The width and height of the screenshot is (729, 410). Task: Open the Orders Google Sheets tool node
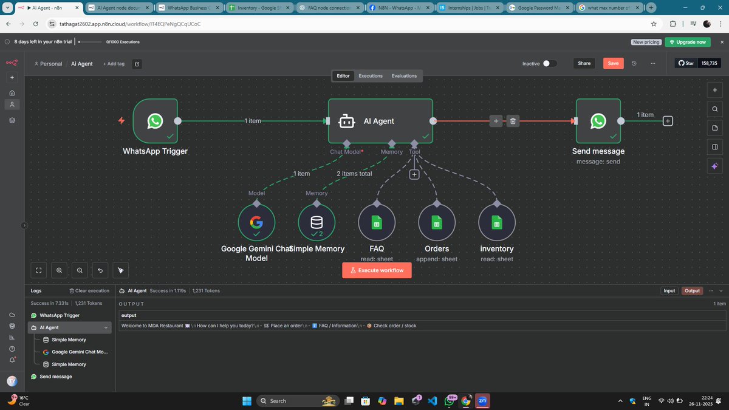click(437, 222)
